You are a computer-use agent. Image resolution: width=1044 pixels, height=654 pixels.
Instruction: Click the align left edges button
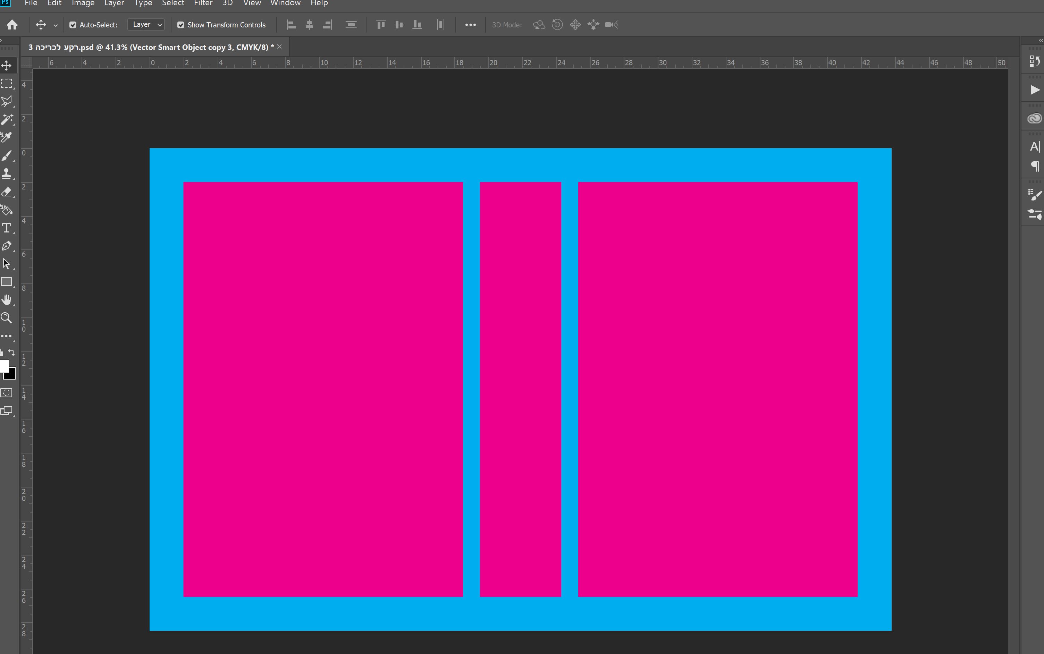click(x=291, y=25)
